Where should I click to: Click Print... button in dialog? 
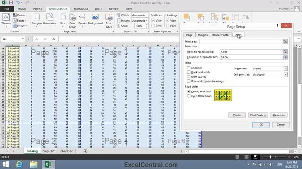[x=237, y=115]
